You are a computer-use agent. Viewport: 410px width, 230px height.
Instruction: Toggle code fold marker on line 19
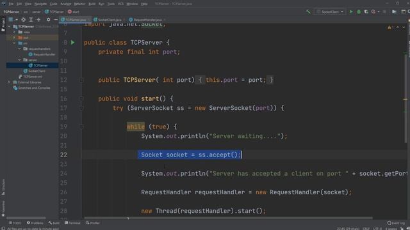pos(81,127)
